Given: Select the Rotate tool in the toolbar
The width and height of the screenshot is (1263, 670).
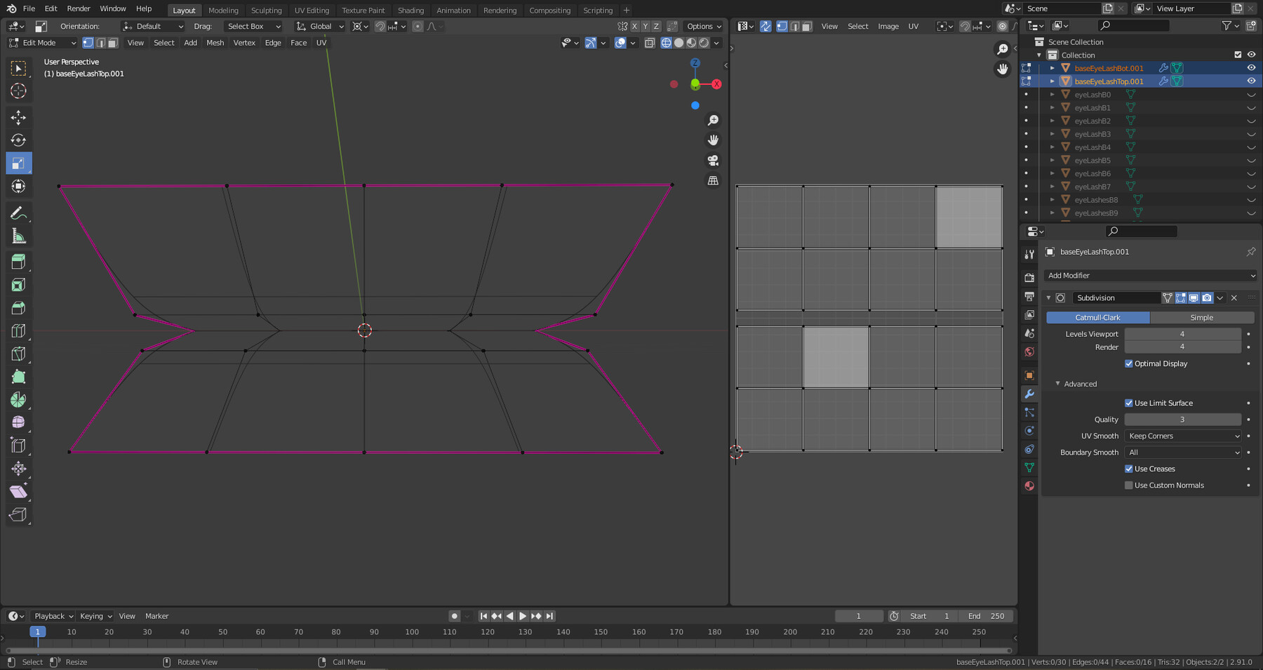Looking at the screenshot, I should click(x=19, y=140).
